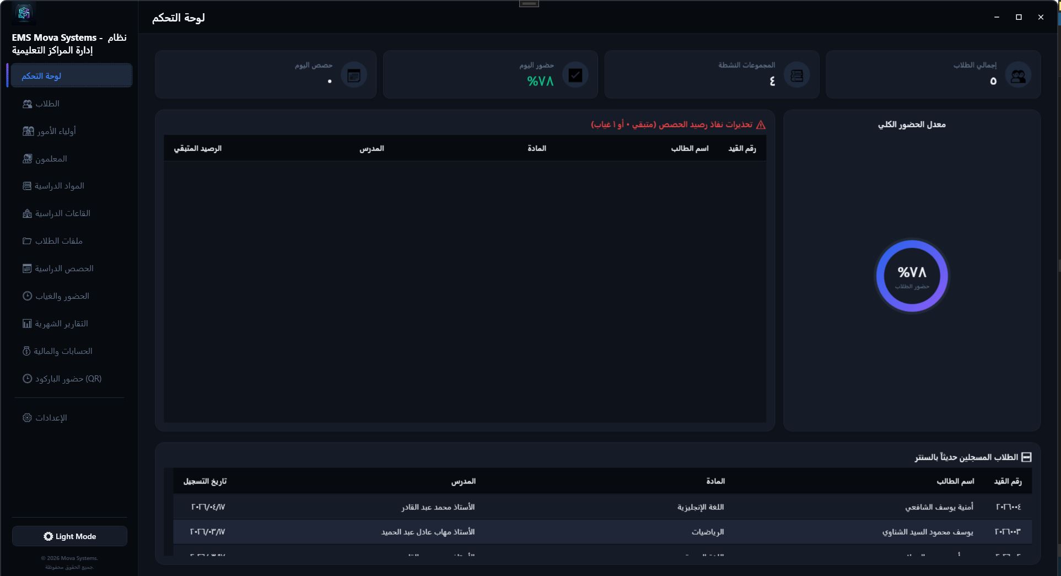Click teacher cell الأستاذ محمد عبد القادر
This screenshot has width=1061, height=576.
coord(438,507)
